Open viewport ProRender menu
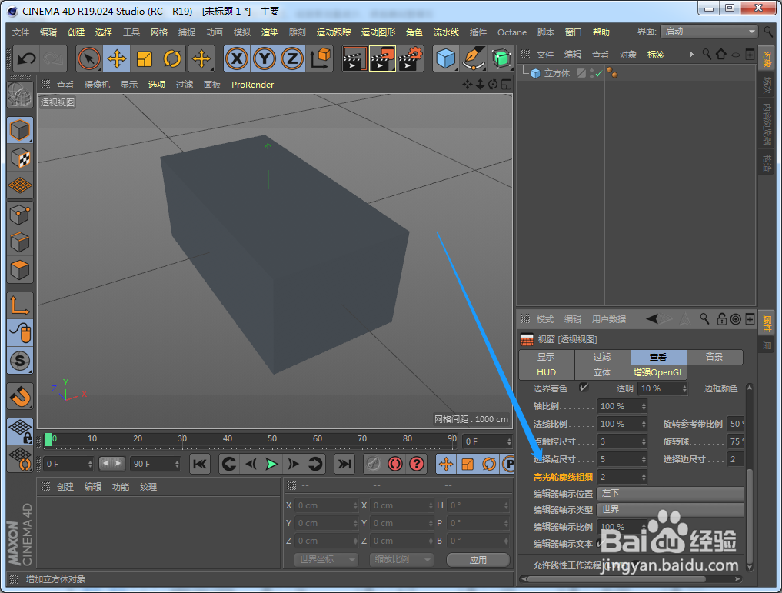Image resolution: width=782 pixels, height=593 pixels. point(252,85)
